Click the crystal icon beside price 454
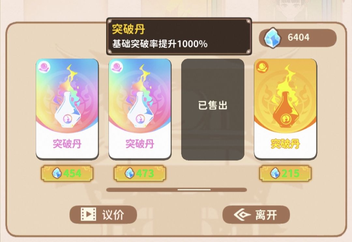 (57, 173)
